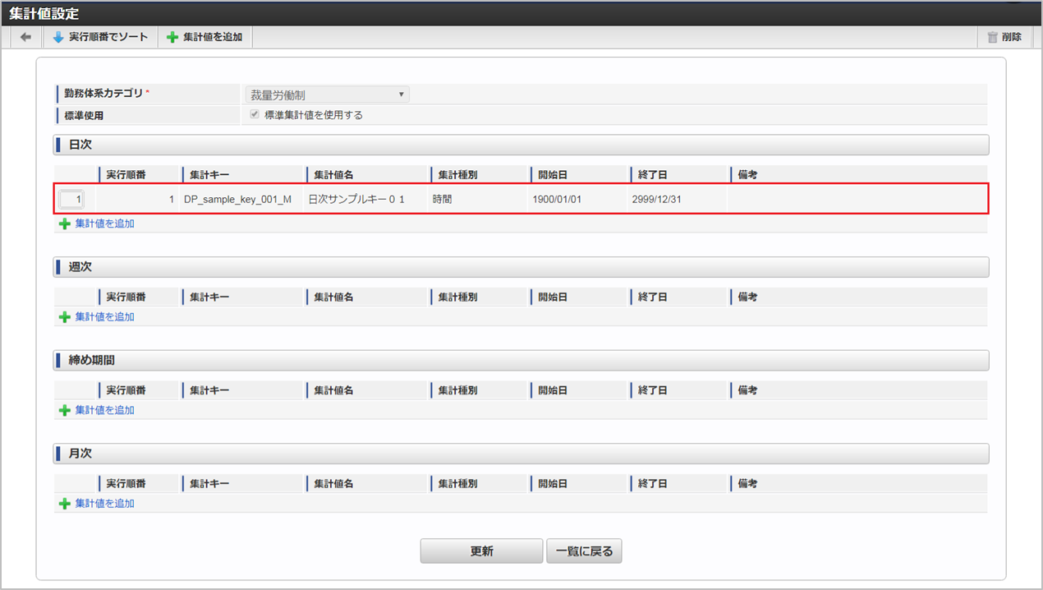This screenshot has height=590, width=1043.
Task: Select cell DP_sample_key_001_M
Action: 238,200
